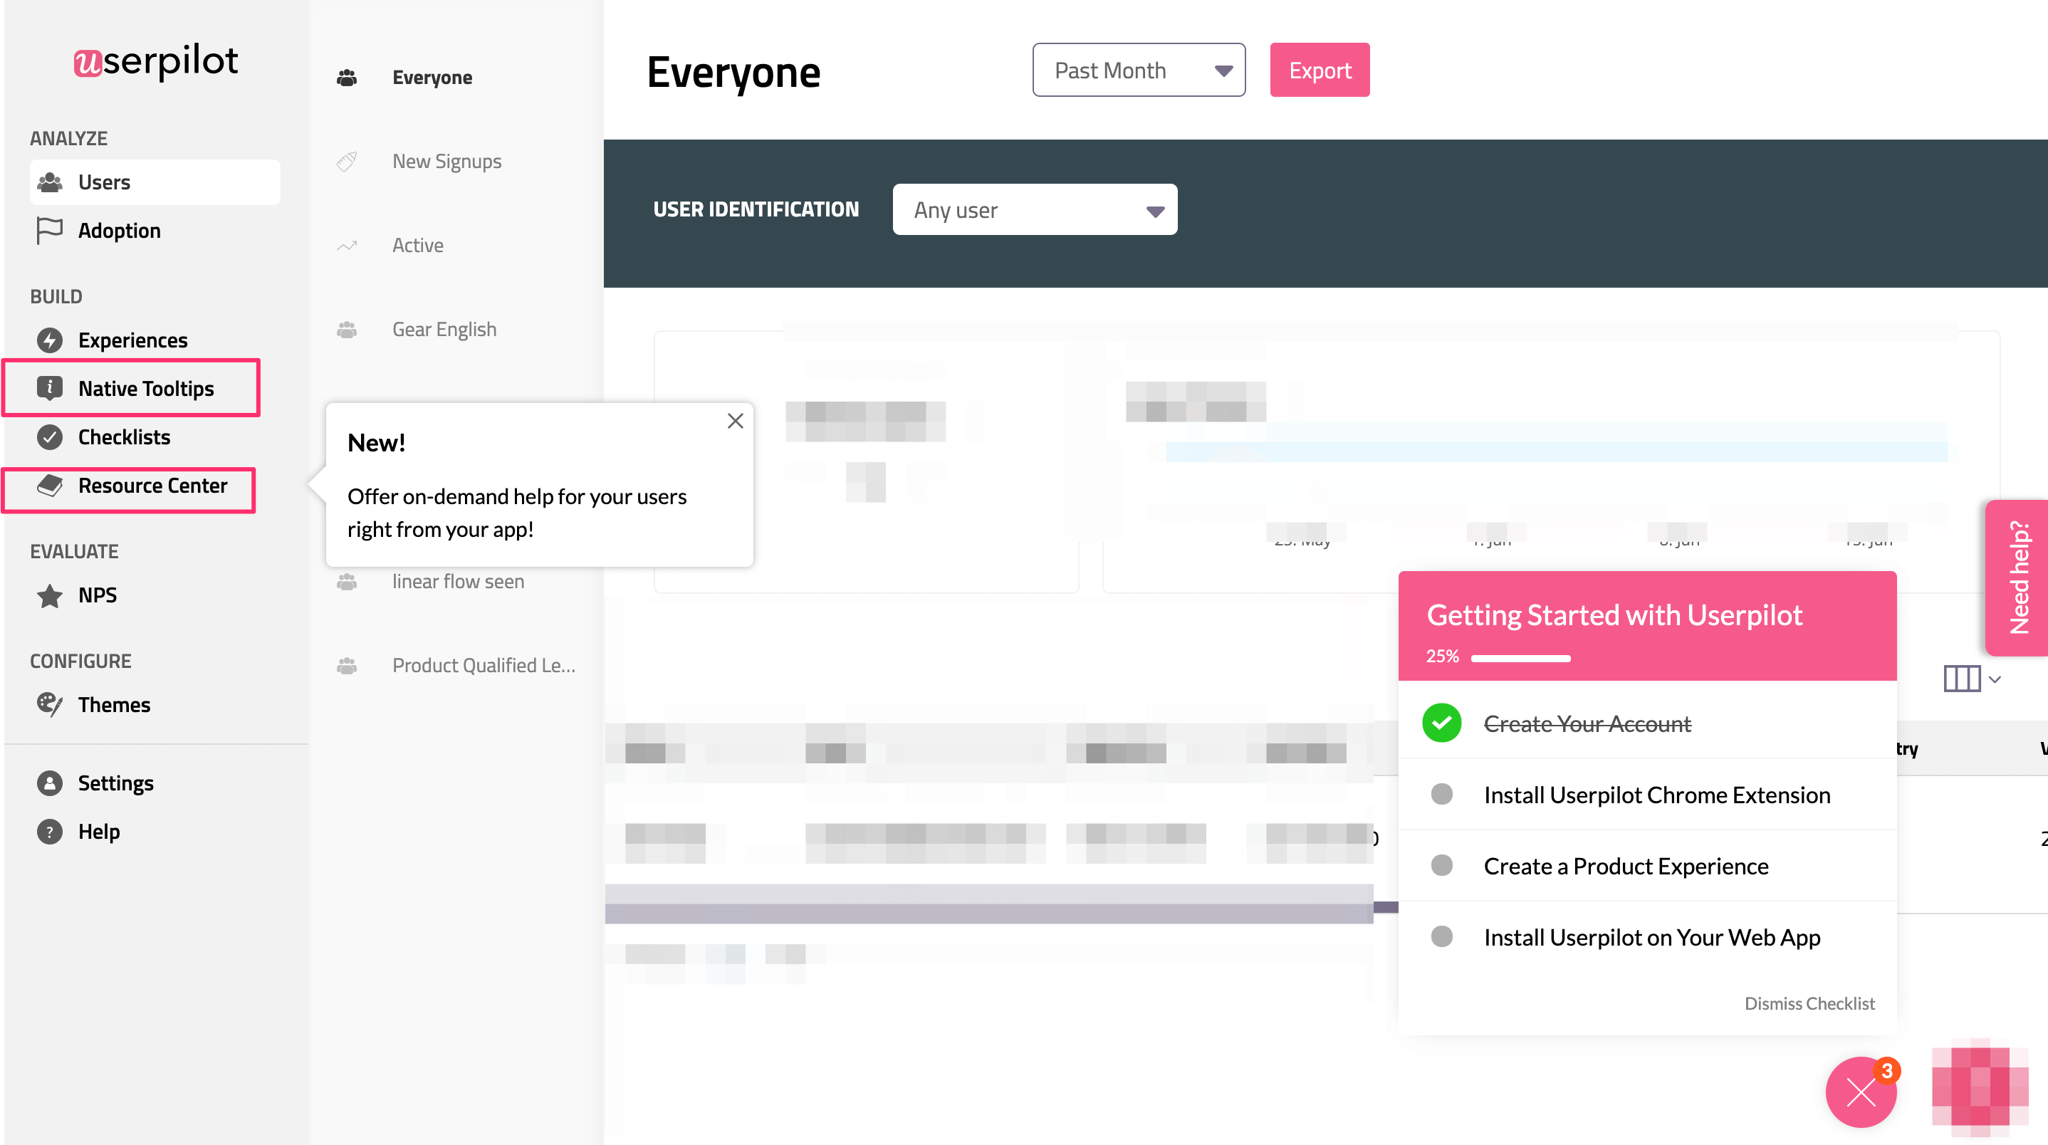Click the notification badge showing 3
2048x1145 pixels.
click(1886, 1071)
